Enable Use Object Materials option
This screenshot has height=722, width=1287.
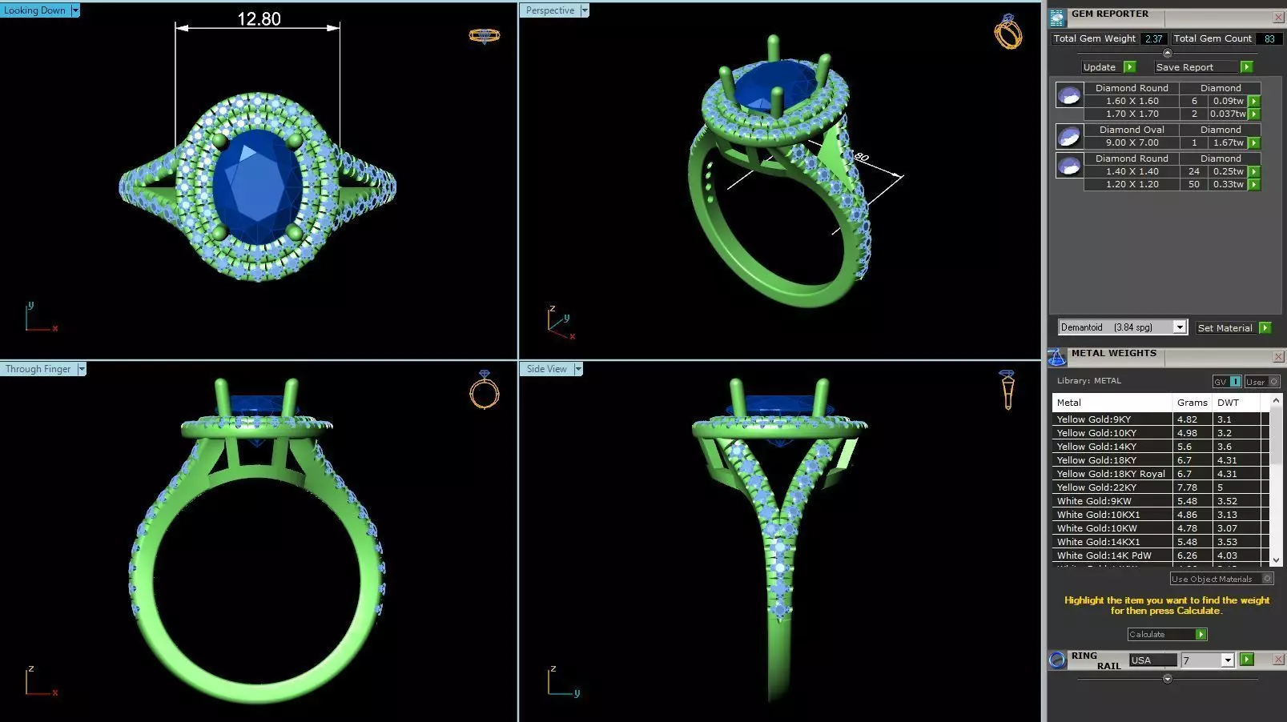click(1221, 579)
